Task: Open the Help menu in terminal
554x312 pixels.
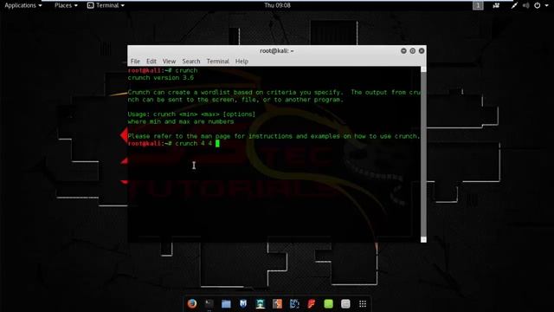Action: pos(242,62)
